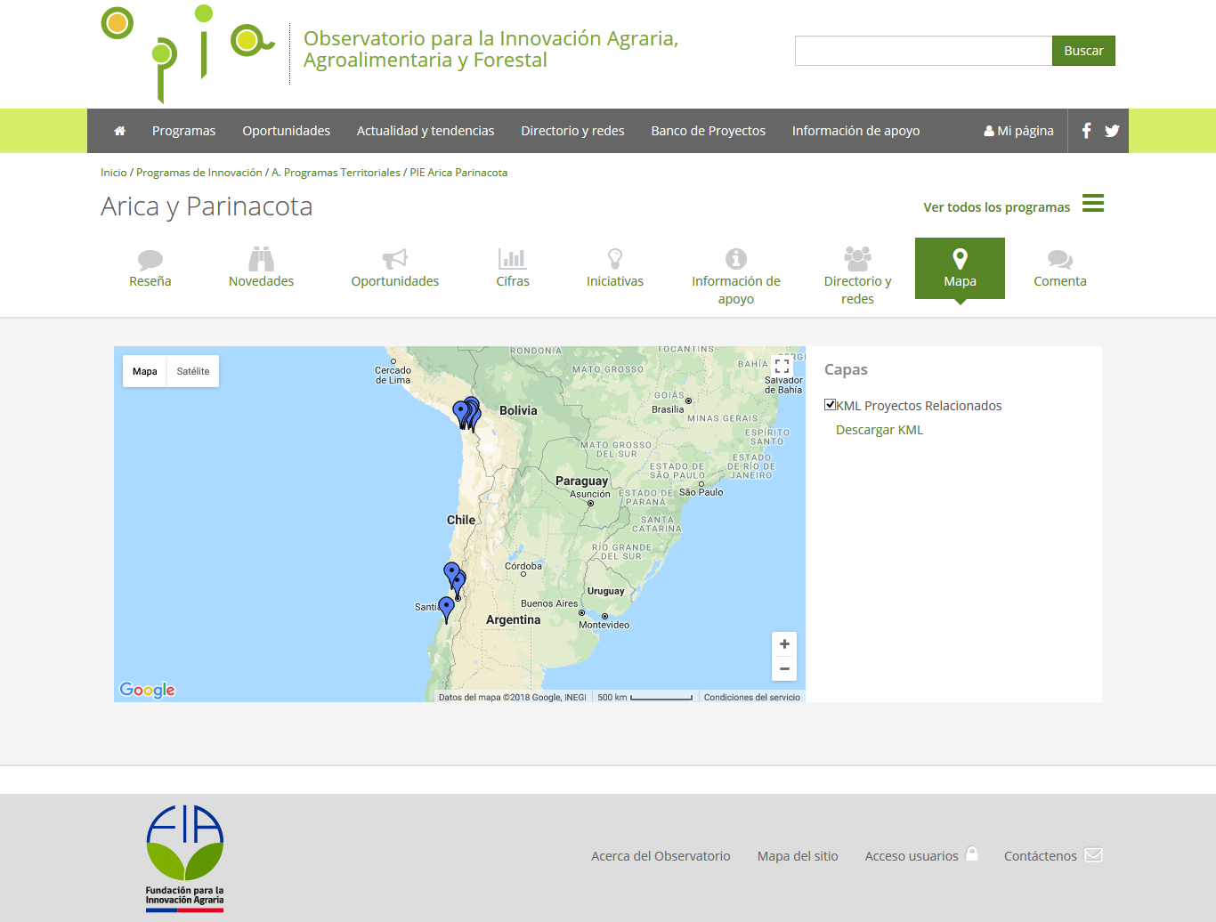The image size is (1216, 922).
Task: Click the Google logo on map
Action: 148,690
